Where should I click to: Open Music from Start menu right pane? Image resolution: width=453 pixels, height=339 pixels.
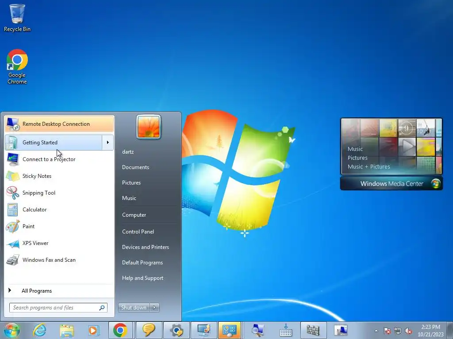coord(129,198)
